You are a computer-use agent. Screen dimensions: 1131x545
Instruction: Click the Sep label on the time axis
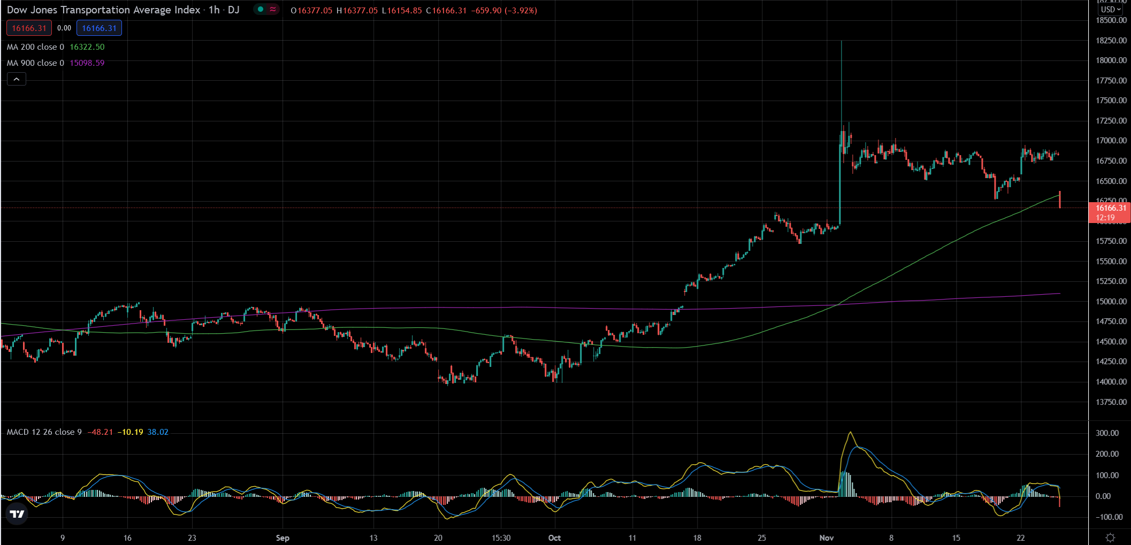click(282, 538)
